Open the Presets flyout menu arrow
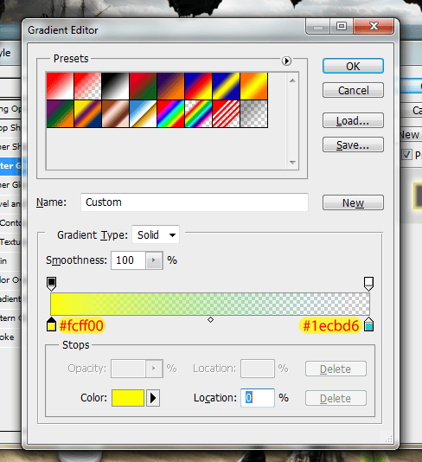 (286, 61)
